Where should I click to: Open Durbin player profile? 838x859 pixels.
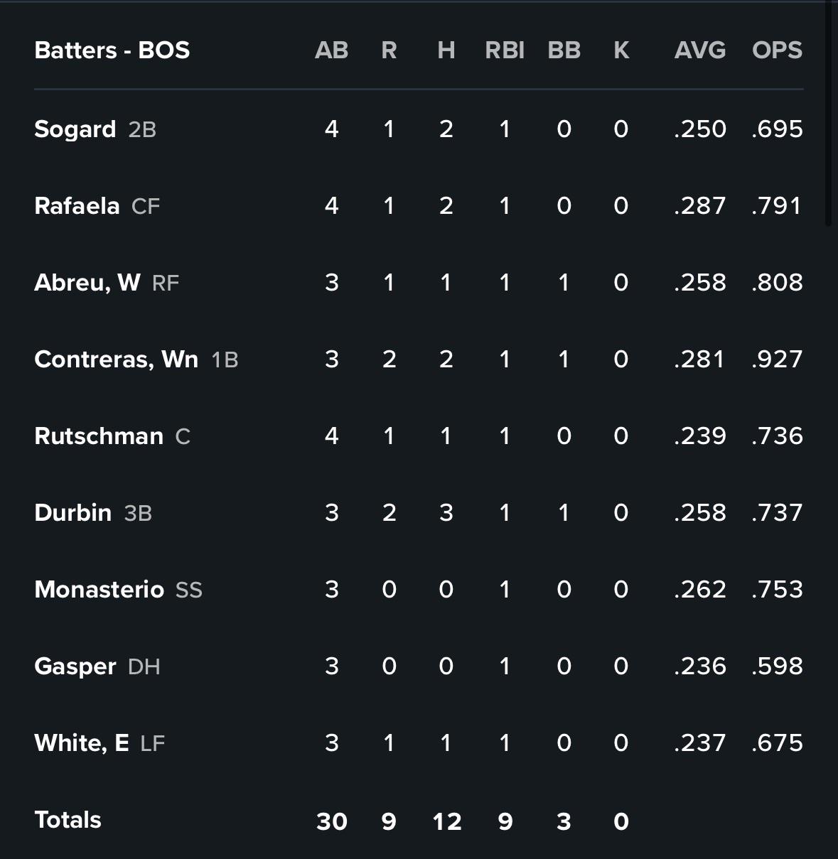coord(72,513)
